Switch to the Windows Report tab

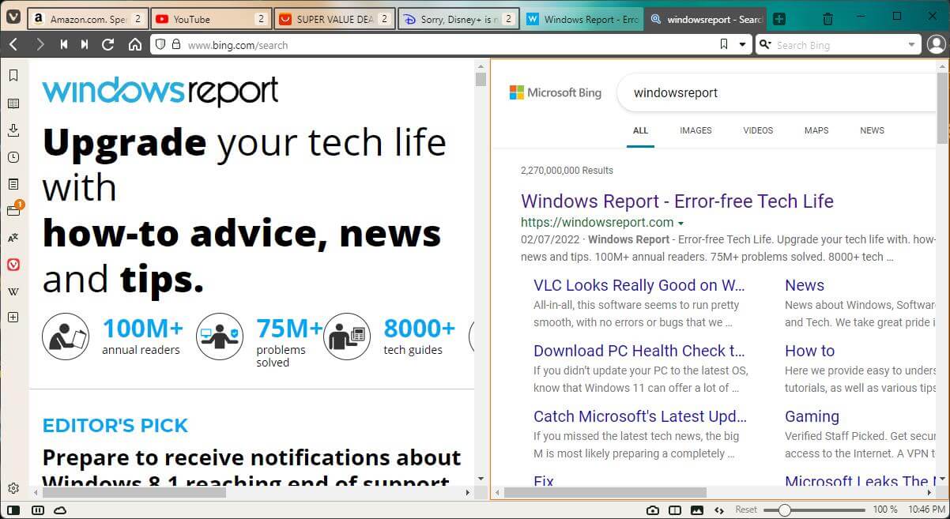(x=582, y=19)
